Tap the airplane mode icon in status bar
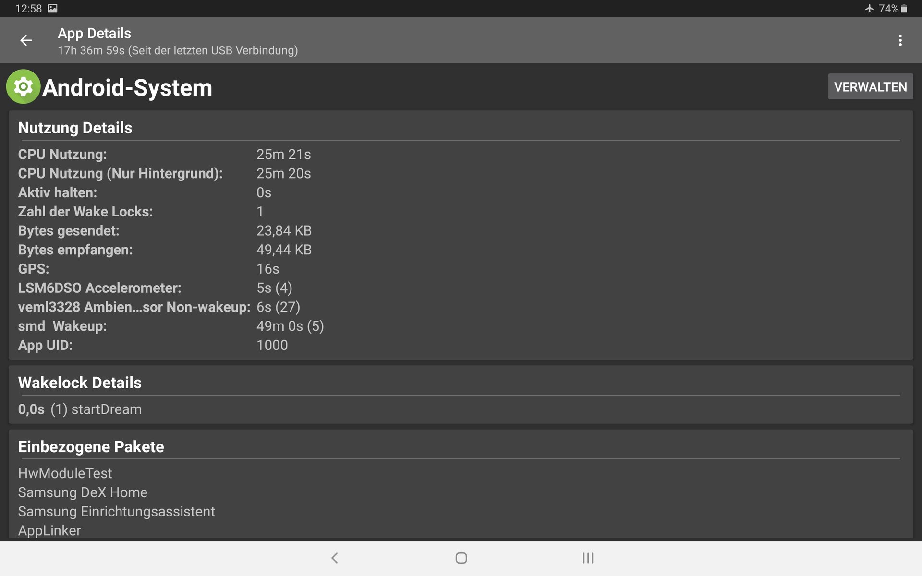 [x=869, y=9]
